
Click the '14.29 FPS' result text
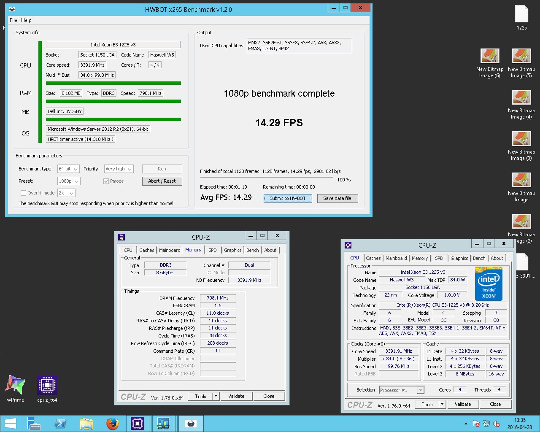(279, 123)
